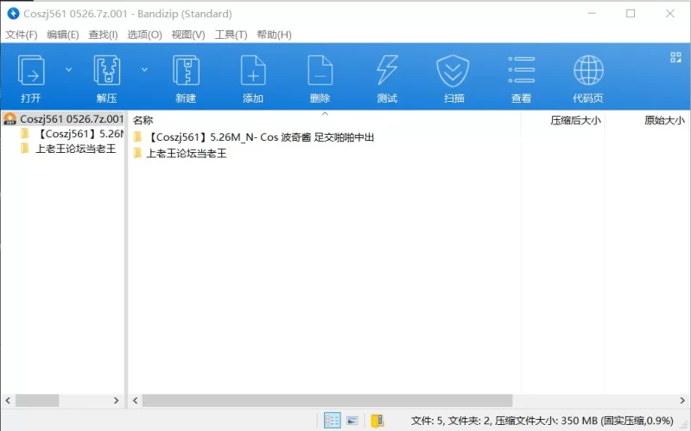691x431 pixels.
Task: Sort by 原始大小 column header
Action: (664, 120)
